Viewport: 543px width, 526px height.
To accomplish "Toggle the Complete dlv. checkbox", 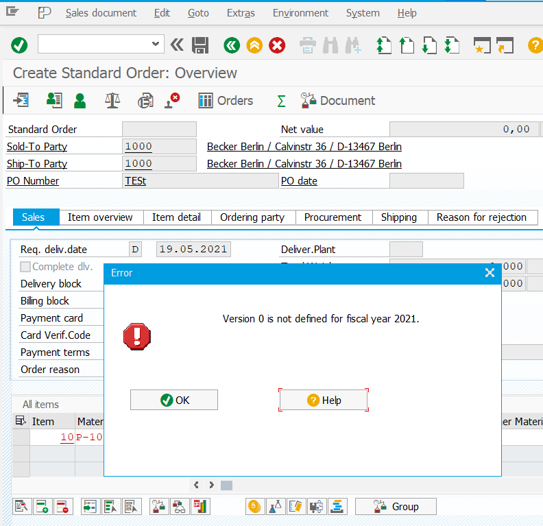I will pyautogui.click(x=25, y=267).
